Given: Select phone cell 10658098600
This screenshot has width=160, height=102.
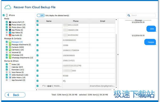Looking at the screenshot, I should tap(76, 56).
